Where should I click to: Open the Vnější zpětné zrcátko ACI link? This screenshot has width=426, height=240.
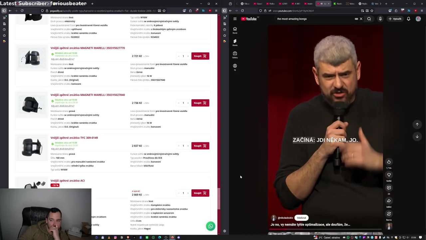click(68, 181)
